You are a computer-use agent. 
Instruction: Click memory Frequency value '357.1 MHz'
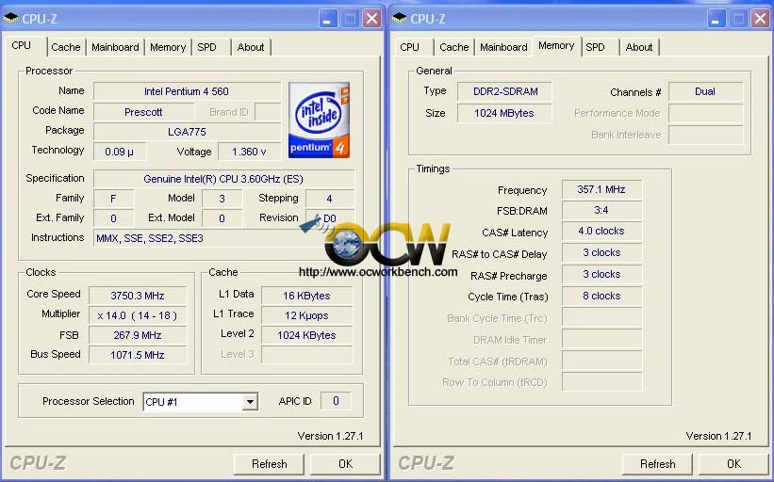coord(601,189)
